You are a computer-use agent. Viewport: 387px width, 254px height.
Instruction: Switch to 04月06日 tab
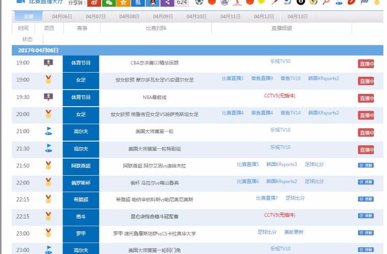point(62,16)
